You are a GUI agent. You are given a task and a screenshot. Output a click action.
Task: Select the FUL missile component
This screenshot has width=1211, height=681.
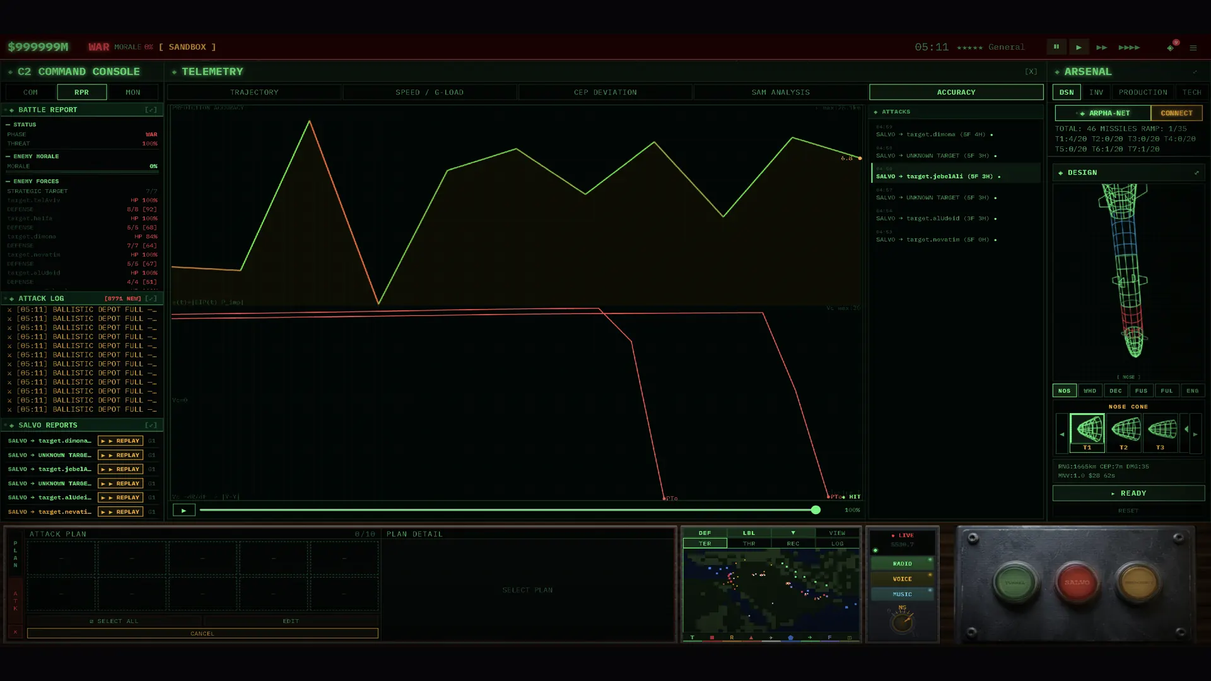1167,391
